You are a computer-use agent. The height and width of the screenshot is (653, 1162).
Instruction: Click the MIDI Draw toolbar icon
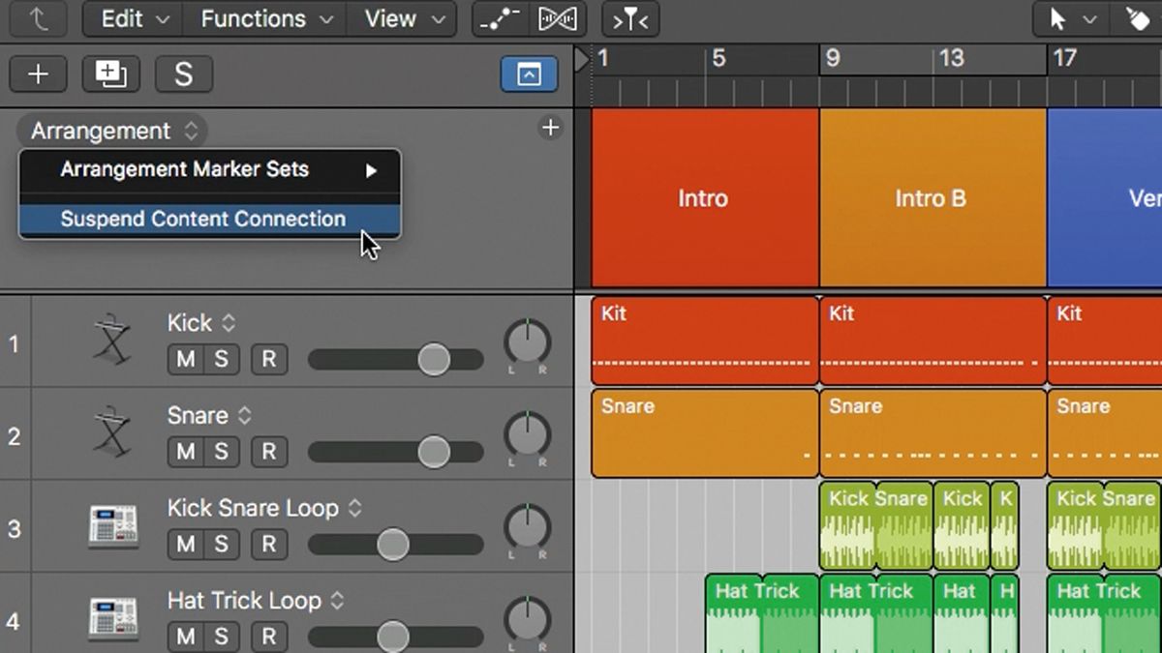498,18
